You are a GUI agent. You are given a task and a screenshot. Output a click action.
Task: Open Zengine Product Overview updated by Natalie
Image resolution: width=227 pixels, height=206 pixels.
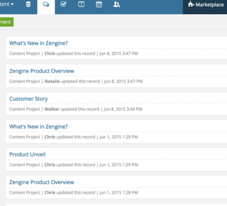[x=41, y=71]
